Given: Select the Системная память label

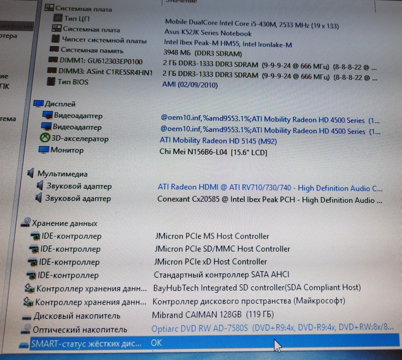Looking at the screenshot, I should tap(92, 50).
